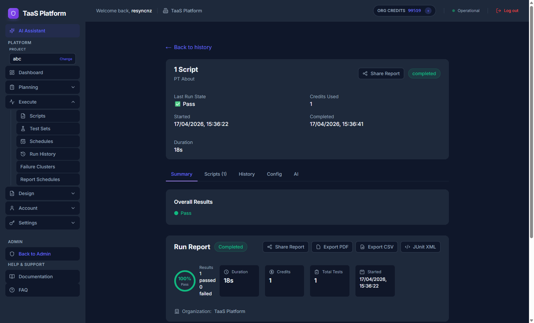
Task: Expand the Settings sidebar section
Action: pos(42,223)
